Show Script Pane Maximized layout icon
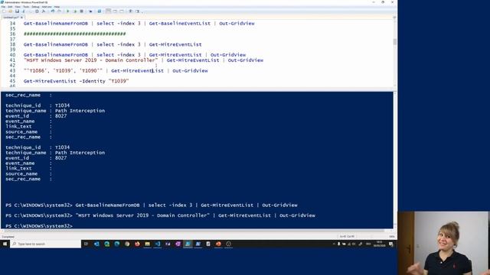Viewport: 490px width, 275px height. [122, 11]
